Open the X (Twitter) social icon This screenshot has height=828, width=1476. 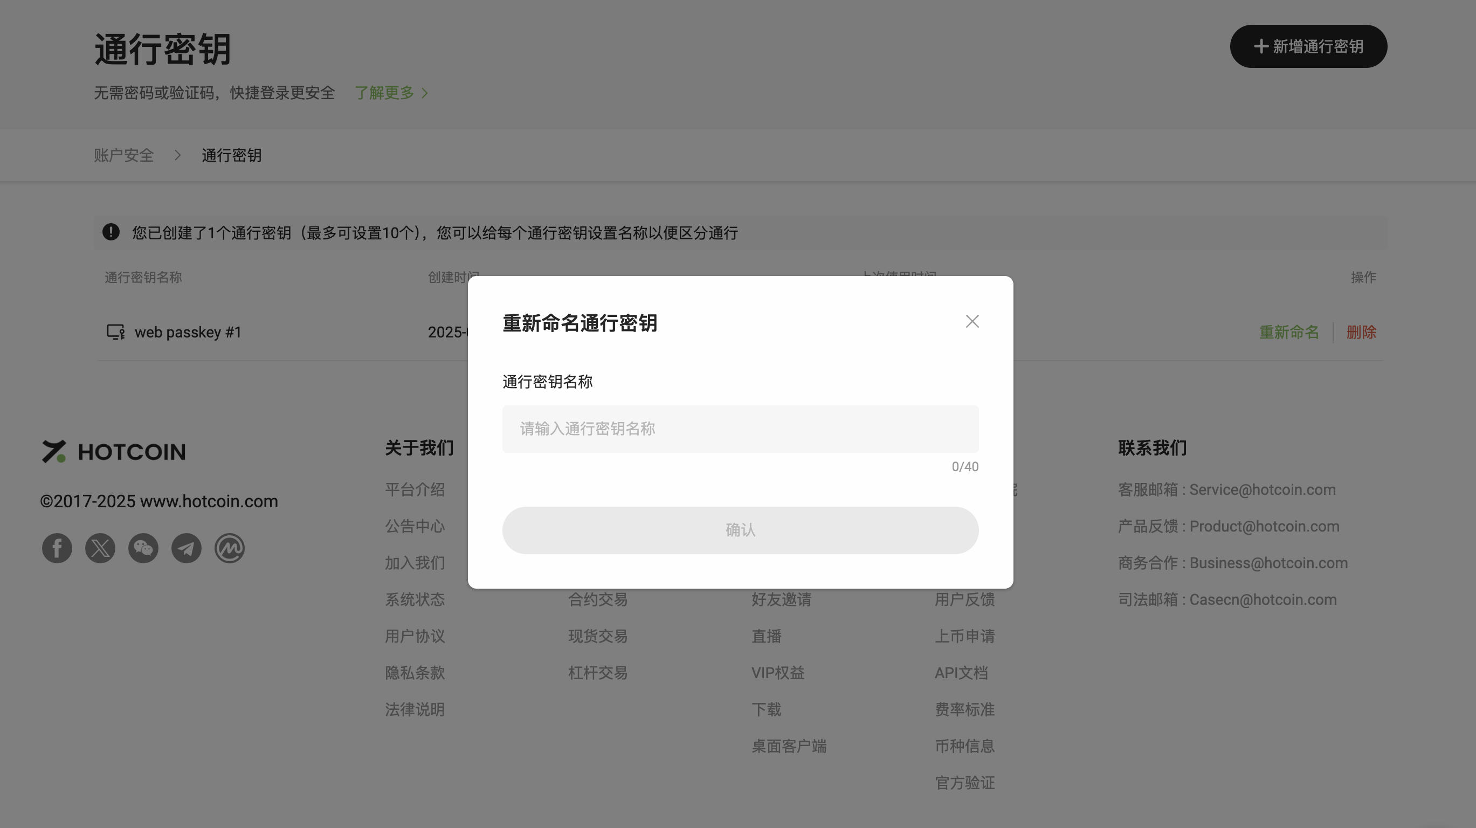100,548
